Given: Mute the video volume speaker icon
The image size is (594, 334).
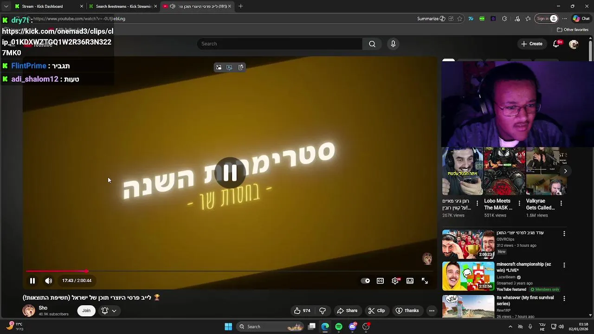Looking at the screenshot, I should click(x=48, y=281).
